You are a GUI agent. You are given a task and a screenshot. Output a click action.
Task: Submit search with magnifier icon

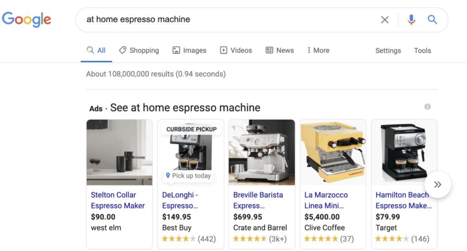pyautogui.click(x=432, y=20)
